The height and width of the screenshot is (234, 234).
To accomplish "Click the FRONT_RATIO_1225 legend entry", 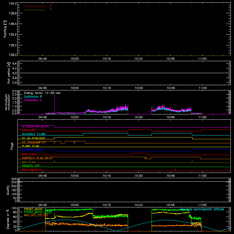I will click(38, 212).
